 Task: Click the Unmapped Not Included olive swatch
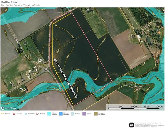pyautogui.click(x=95, y=114)
